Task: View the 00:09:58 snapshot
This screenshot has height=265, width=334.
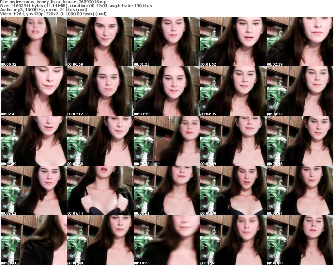Action: [x=100, y=240]
